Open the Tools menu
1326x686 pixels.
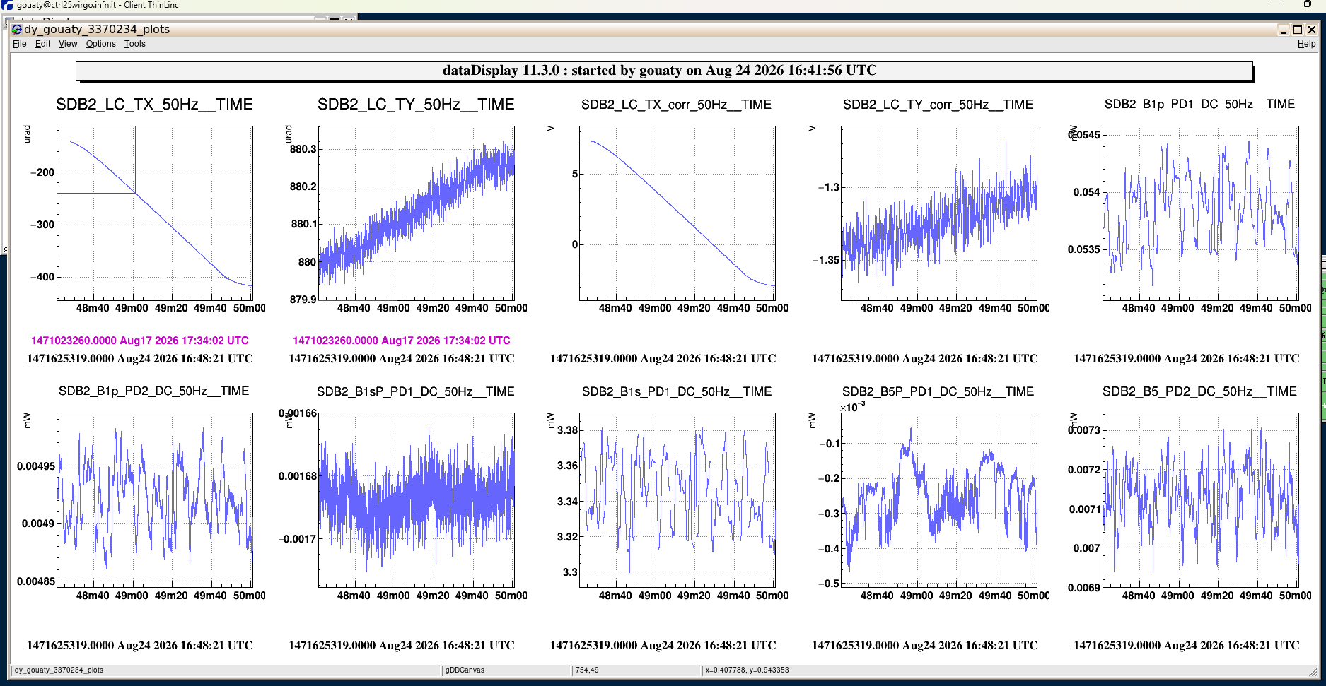click(135, 44)
